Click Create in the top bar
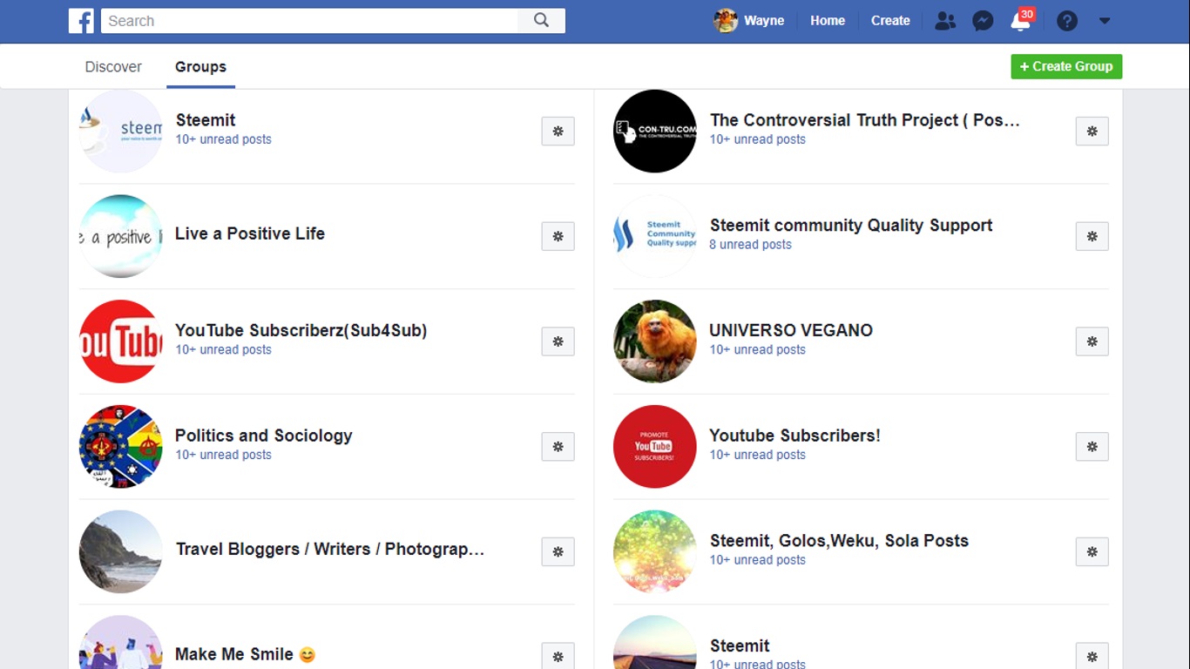 pyautogui.click(x=890, y=21)
